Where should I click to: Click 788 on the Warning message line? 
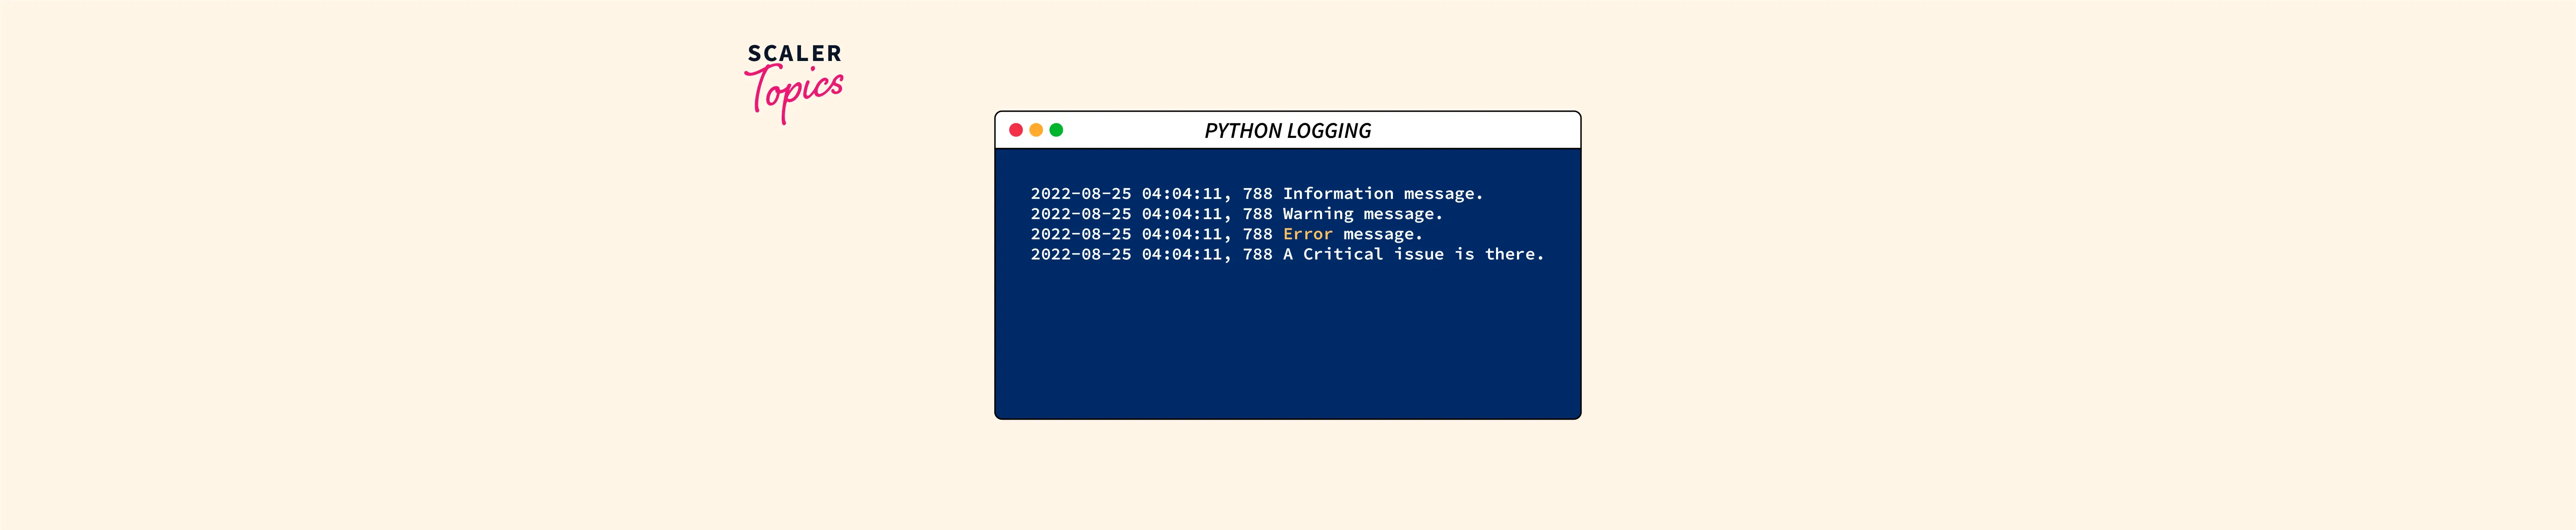coord(1258,214)
